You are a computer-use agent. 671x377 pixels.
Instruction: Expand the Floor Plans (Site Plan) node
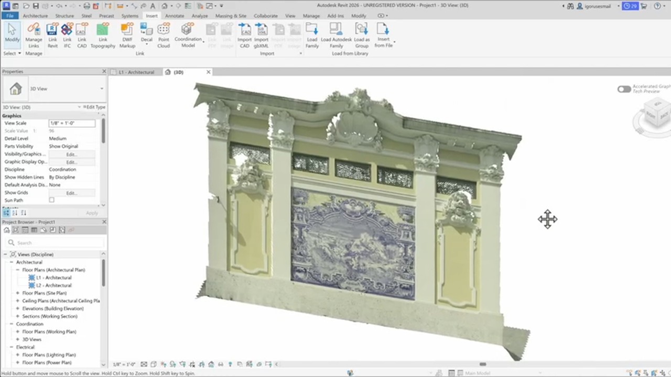click(x=18, y=293)
